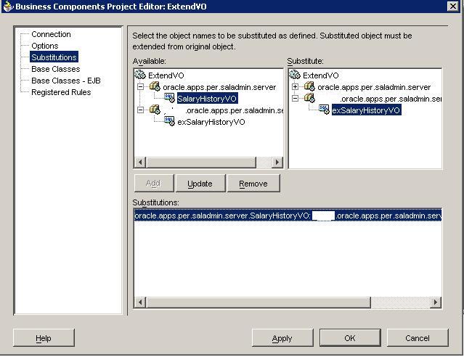Viewport: 464px width, 357px height.
Task: Select exSalaryHistoryVO in the Substitute tree
Action: 367,110
